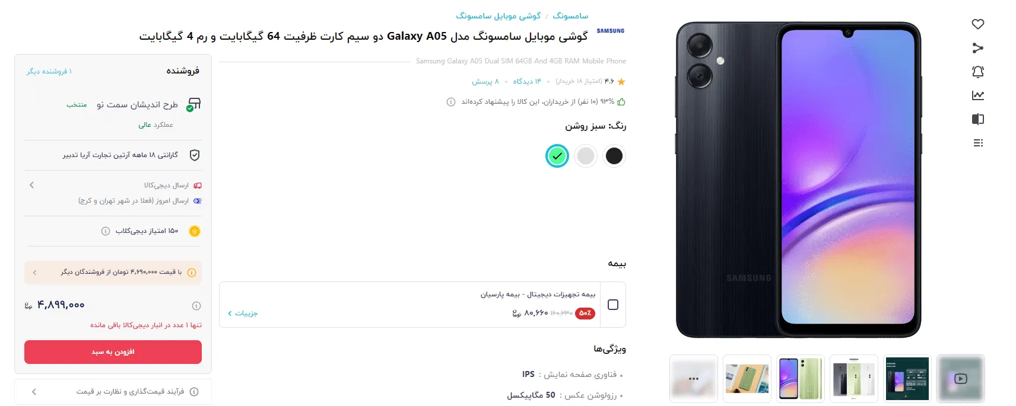This screenshot has width=1016, height=406.
Task: Click info icon beside the 4,899,000 price
Action: [196, 306]
